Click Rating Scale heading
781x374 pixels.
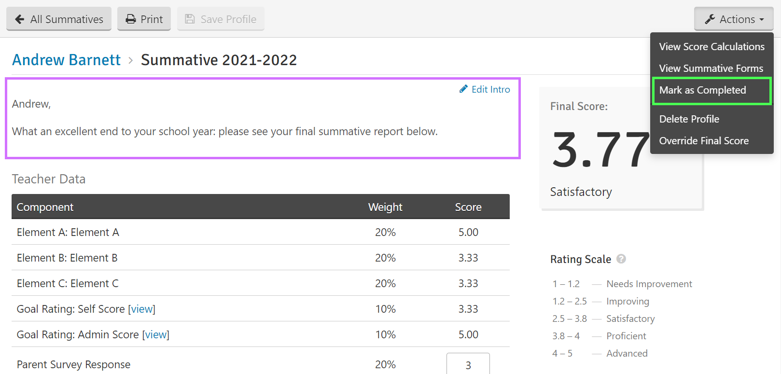click(581, 259)
